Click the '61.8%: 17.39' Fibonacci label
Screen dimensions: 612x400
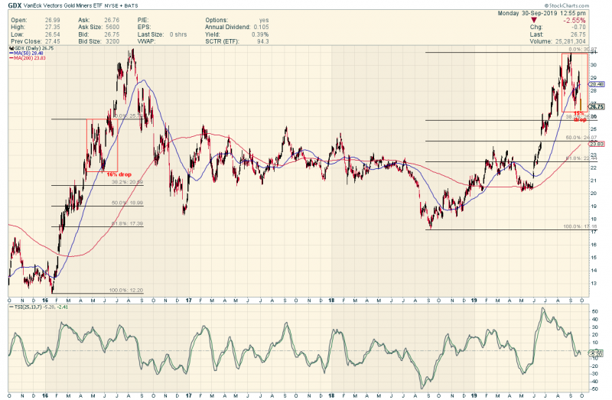tap(127, 224)
